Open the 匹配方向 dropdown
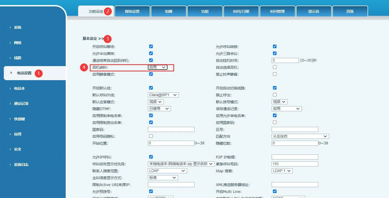 coord(300,136)
